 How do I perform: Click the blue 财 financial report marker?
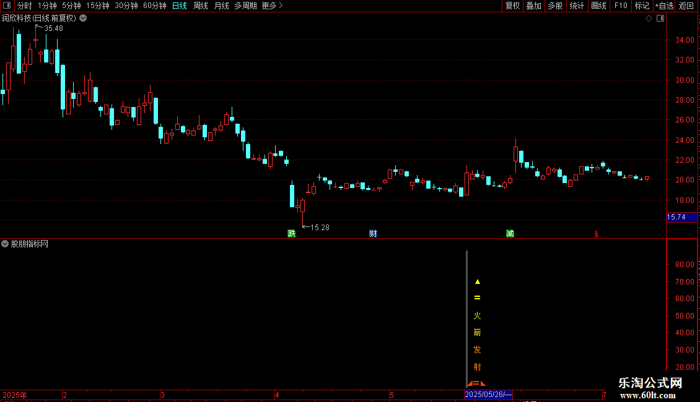click(373, 234)
